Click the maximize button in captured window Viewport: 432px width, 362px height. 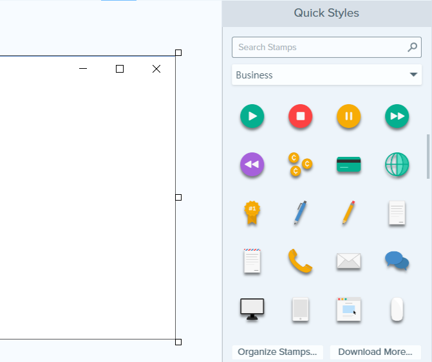(120, 69)
